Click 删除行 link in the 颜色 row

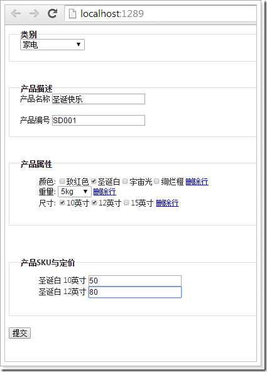point(197,182)
